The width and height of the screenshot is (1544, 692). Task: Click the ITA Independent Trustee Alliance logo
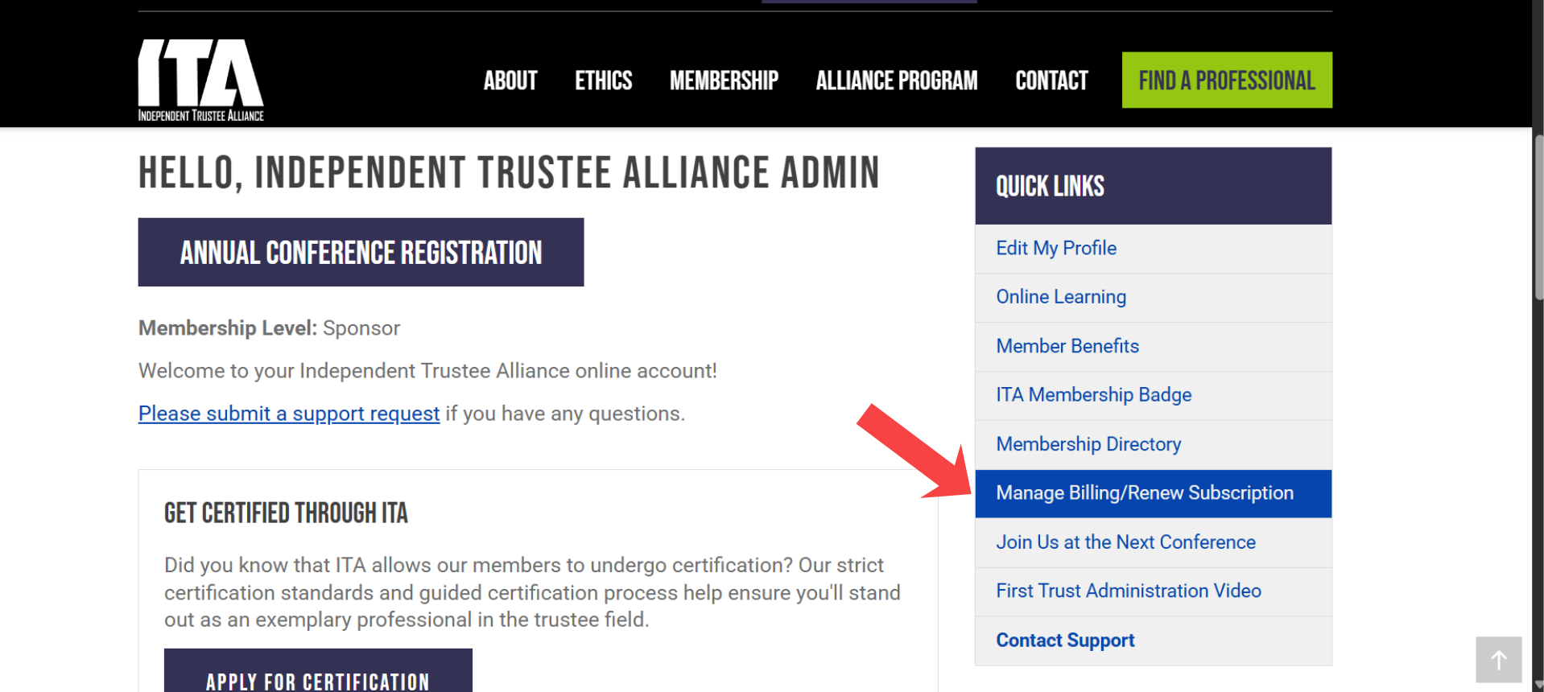coord(200,80)
